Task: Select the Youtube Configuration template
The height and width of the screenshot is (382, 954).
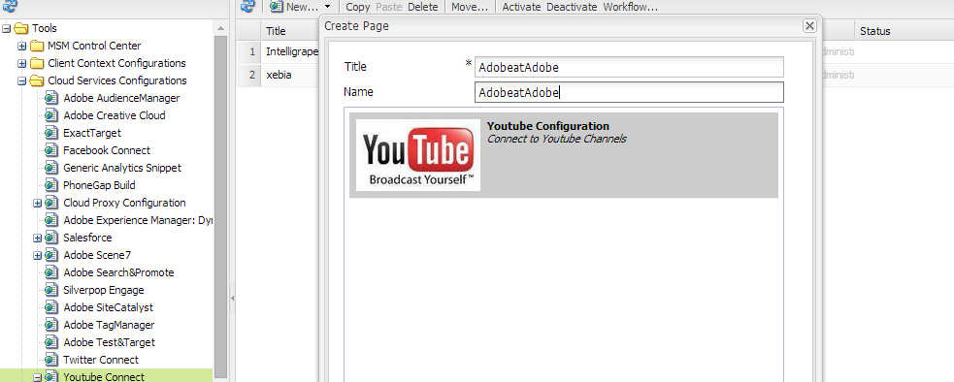Action: click(x=564, y=155)
